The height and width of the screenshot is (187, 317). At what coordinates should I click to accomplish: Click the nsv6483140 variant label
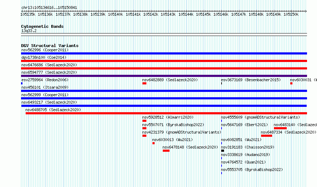(x=295, y=125)
